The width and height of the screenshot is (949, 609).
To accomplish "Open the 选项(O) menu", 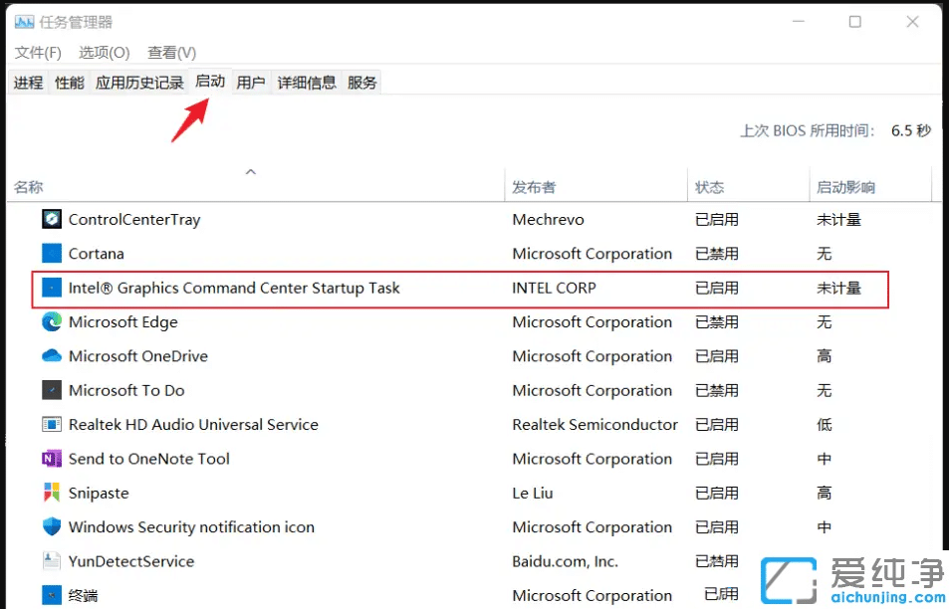I will coord(104,52).
